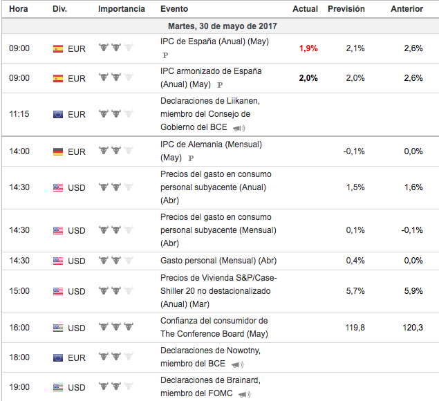Click the German flag in the 14:00 row
The image size is (439, 401).
(x=58, y=151)
